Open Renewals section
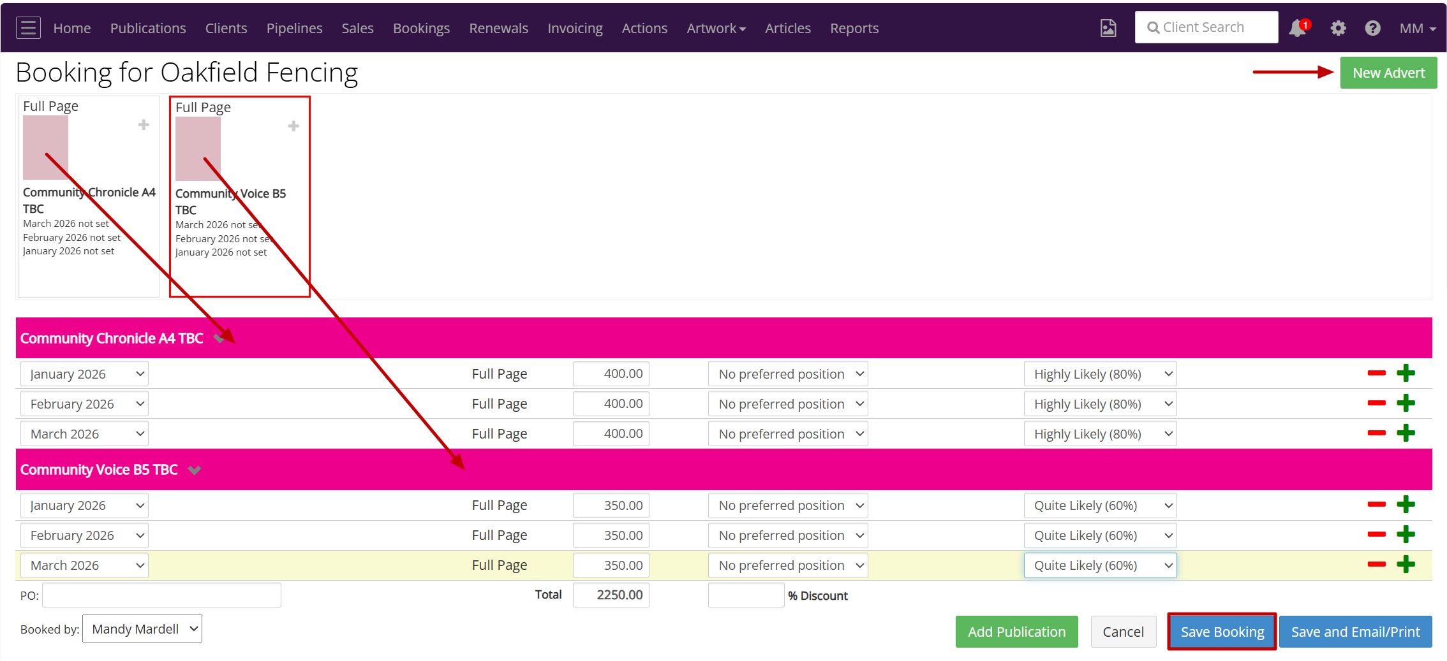The height and width of the screenshot is (661, 1447). pyautogui.click(x=498, y=28)
